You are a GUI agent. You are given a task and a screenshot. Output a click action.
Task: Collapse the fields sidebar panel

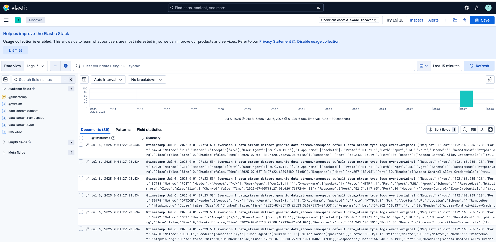click(x=5, y=80)
